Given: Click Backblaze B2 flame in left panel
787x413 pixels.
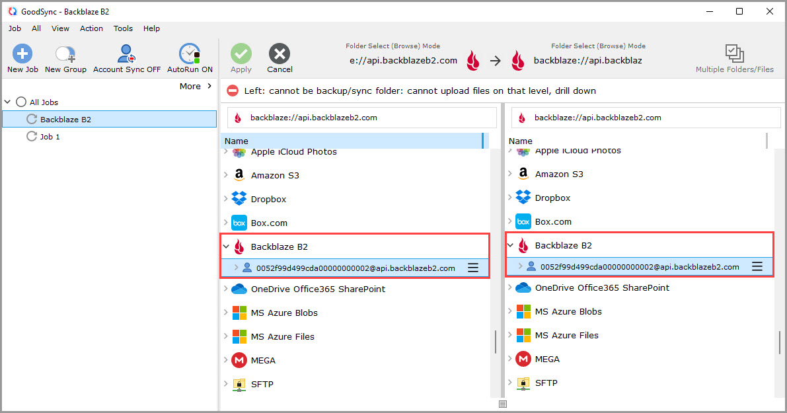Looking at the screenshot, I should tap(239, 246).
